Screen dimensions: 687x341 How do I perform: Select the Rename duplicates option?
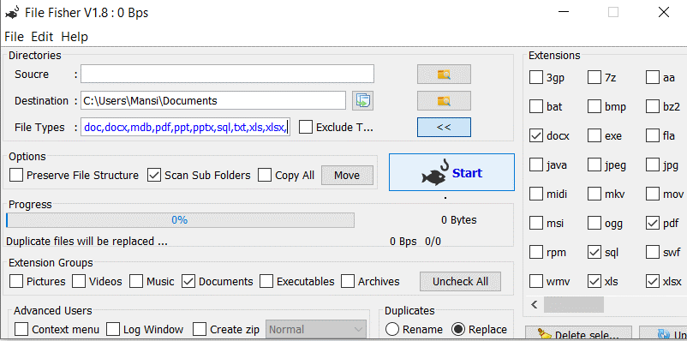pos(392,329)
